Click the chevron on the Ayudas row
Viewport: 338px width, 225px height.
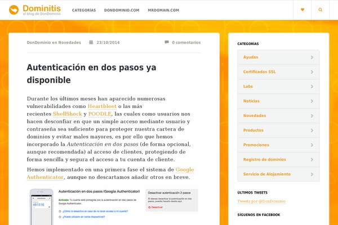(x=312, y=57)
